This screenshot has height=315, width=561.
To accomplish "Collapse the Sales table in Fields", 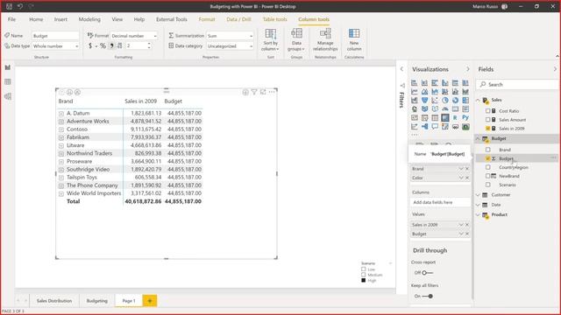I will pos(478,101).
